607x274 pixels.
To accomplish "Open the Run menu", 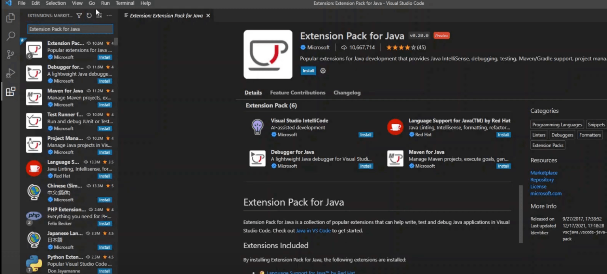I will pos(105,3).
